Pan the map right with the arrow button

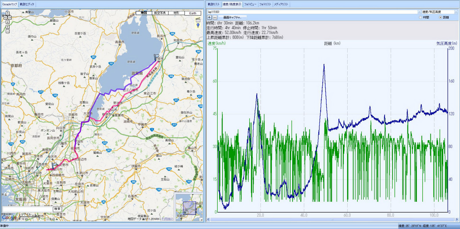pos(10,18)
